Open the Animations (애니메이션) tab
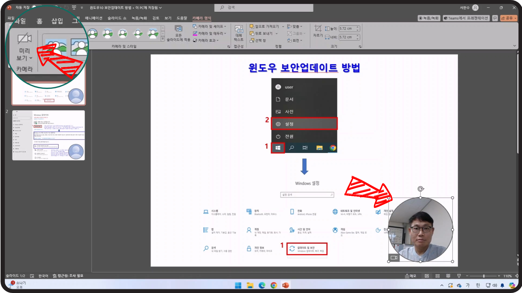The width and height of the screenshot is (522, 293). (94, 18)
